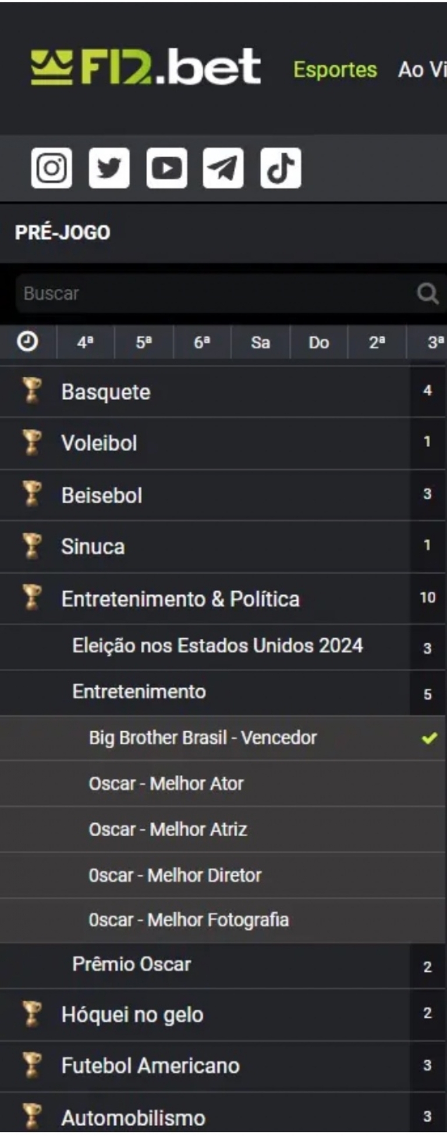The height and width of the screenshot is (1136, 447).
Task: Expand Eleição nos Estados Unidos 2024
Action: (217, 646)
